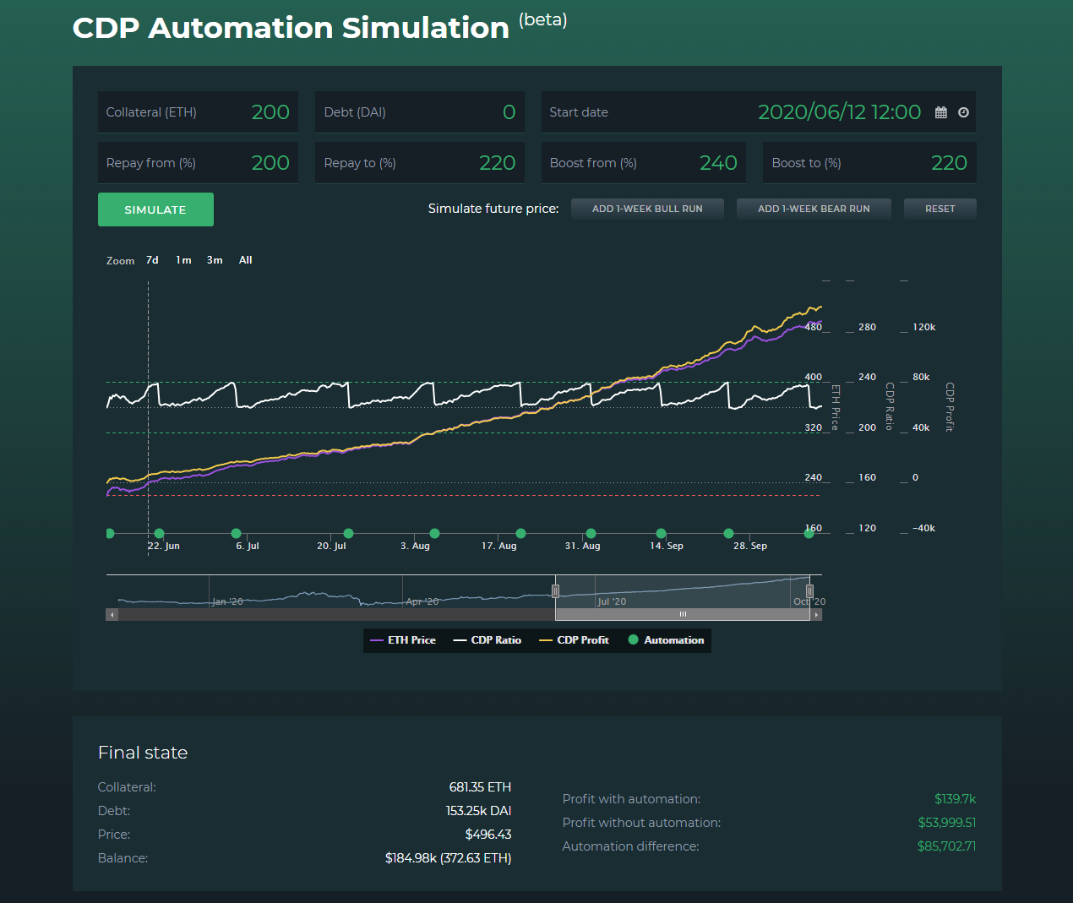Click the Boost to (%) input field
Viewport: 1073px width, 903px height.
pos(869,162)
